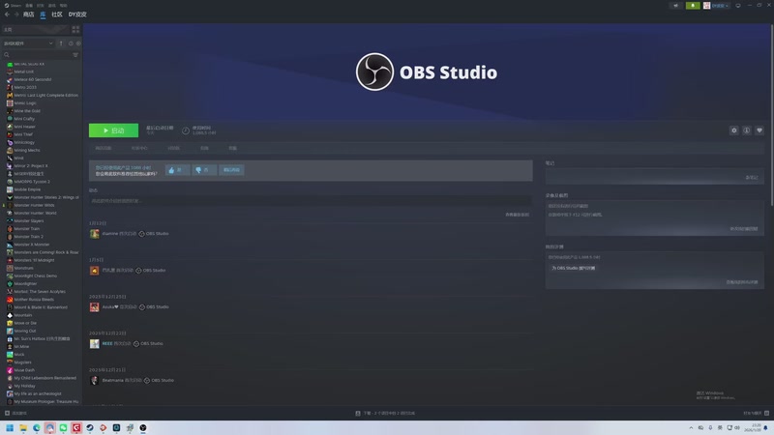Click the announcements megaphone icon at top right

click(675, 6)
